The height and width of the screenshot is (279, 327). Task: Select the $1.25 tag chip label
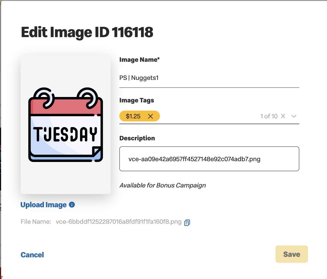[x=133, y=116]
